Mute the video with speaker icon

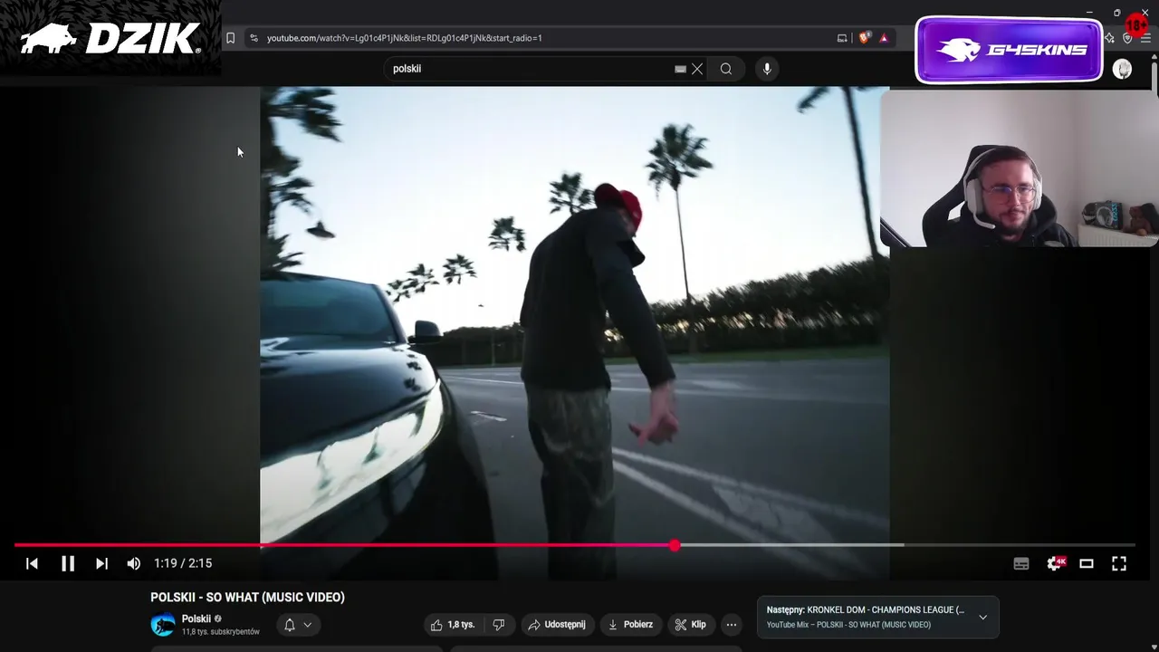point(134,563)
